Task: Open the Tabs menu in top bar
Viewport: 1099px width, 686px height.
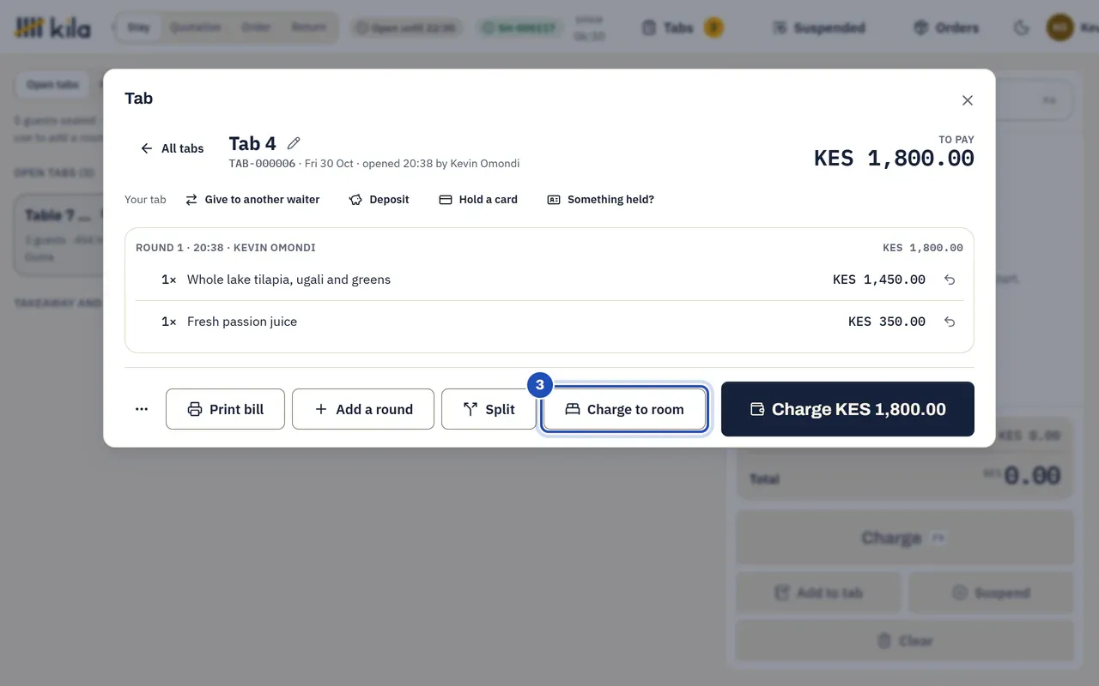Action: tap(683, 27)
